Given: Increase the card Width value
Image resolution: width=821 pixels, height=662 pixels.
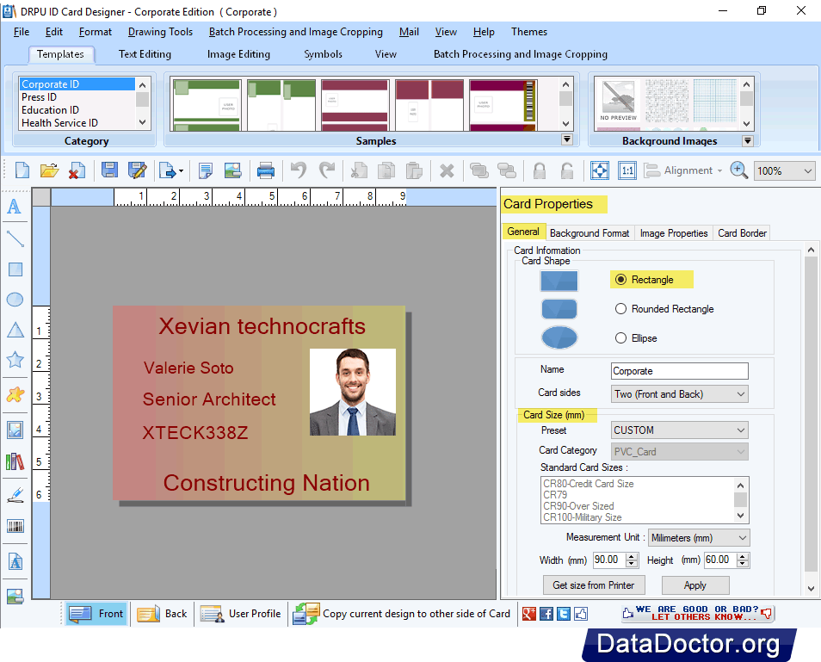Looking at the screenshot, I should (x=632, y=556).
